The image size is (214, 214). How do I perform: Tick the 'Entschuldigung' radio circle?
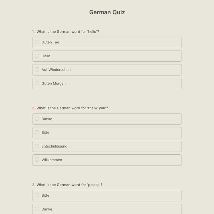[x=37, y=146]
